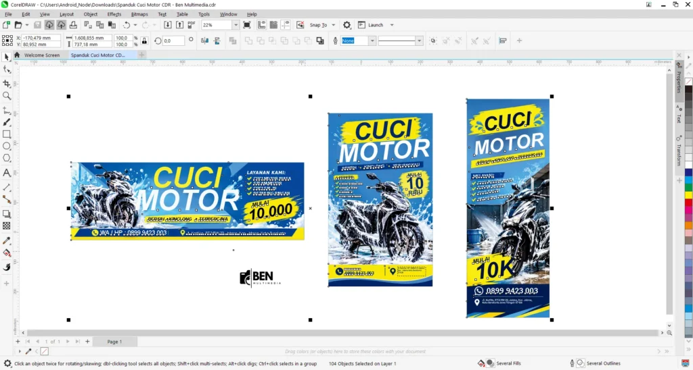Click the Print icon

tap(73, 25)
